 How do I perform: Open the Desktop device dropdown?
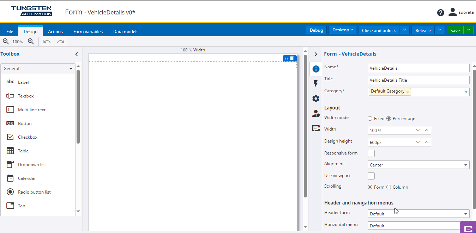[343, 30]
